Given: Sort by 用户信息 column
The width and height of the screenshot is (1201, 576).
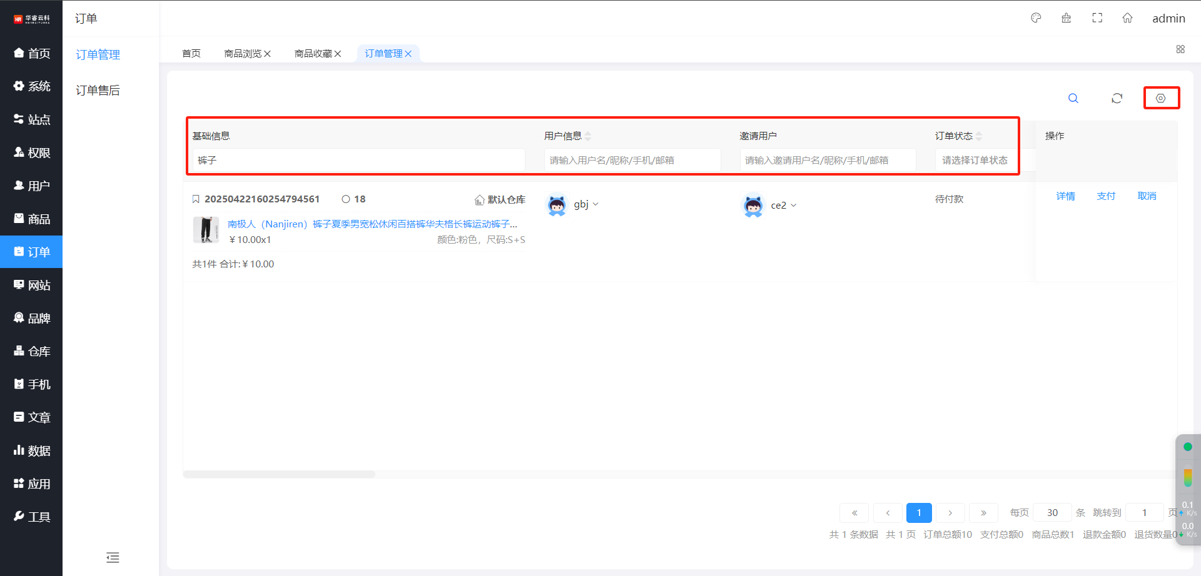Looking at the screenshot, I should click(588, 136).
